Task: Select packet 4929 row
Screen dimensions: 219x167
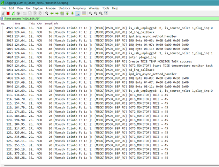Action: click(x=109, y=28)
